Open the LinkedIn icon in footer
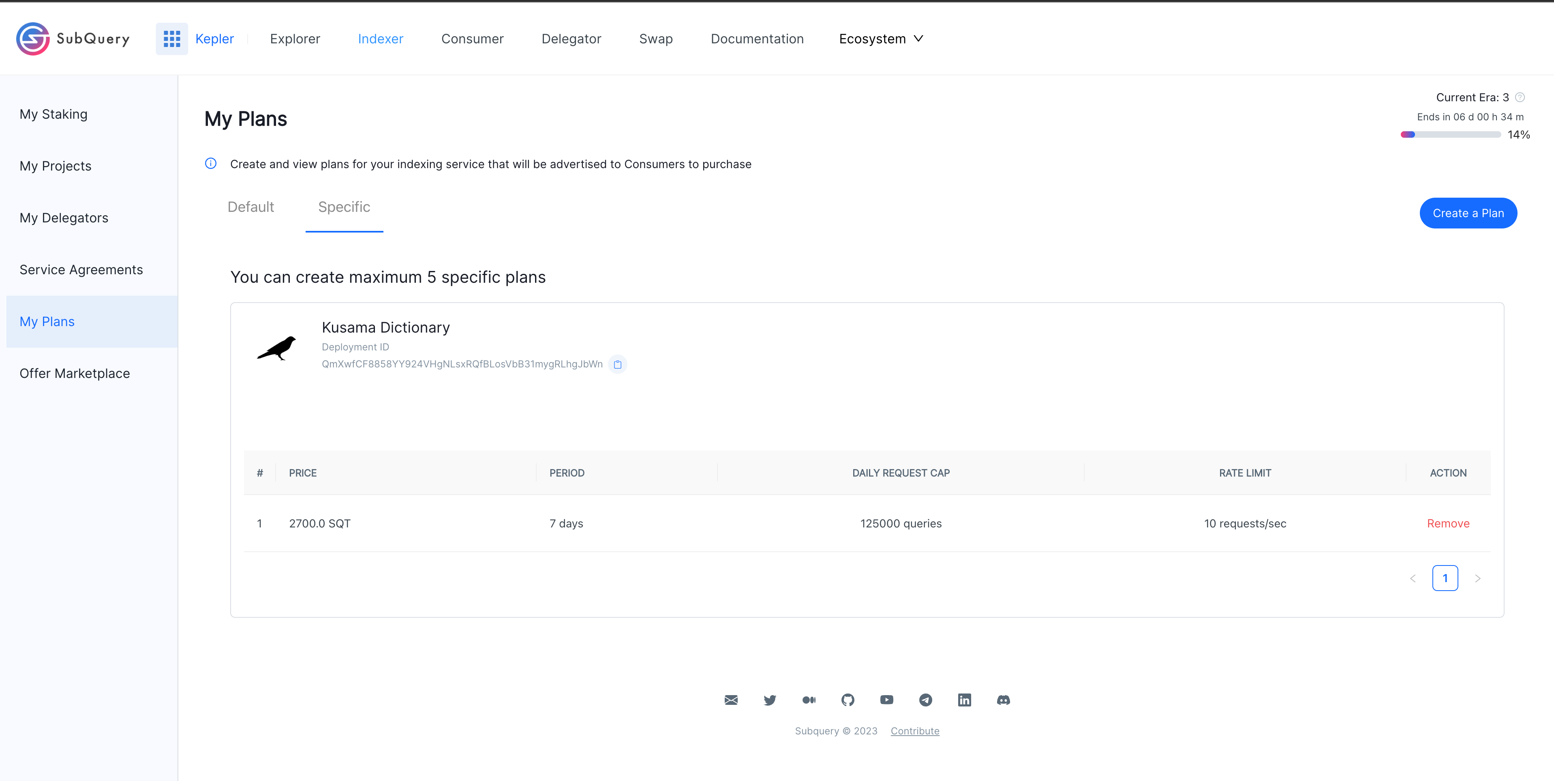The height and width of the screenshot is (781, 1554). click(965, 700)
